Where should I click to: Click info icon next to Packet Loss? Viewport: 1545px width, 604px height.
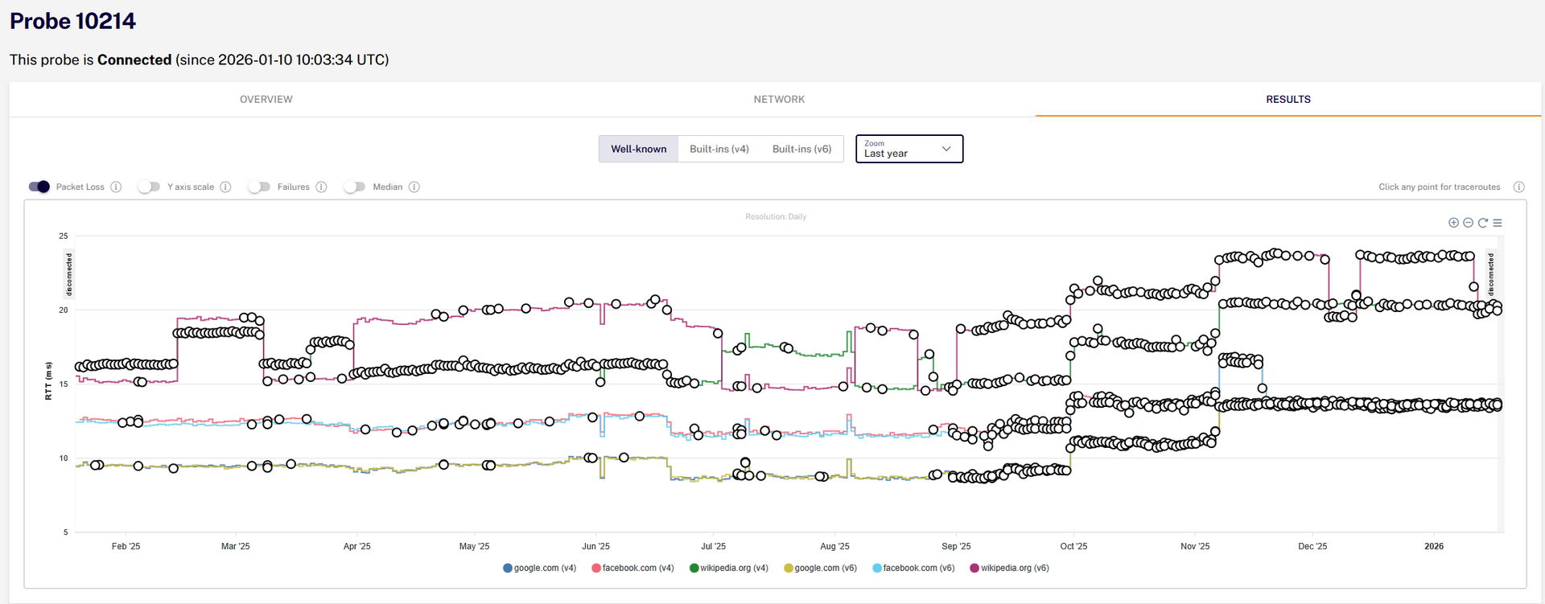[x=116, y=187]
